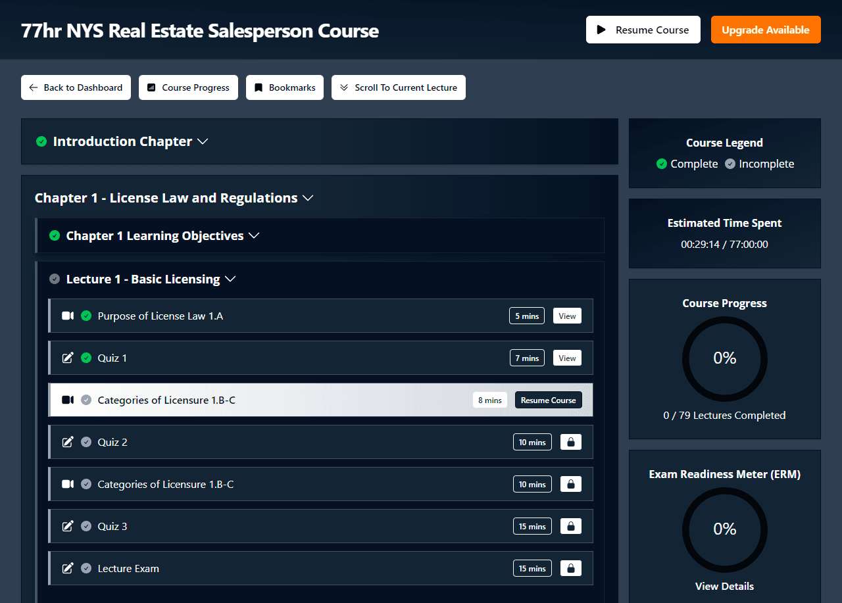Viewport: 842px width, 603px height.
Task: Click the Course Progress percentage ring
Action: (x=724, y=358)
